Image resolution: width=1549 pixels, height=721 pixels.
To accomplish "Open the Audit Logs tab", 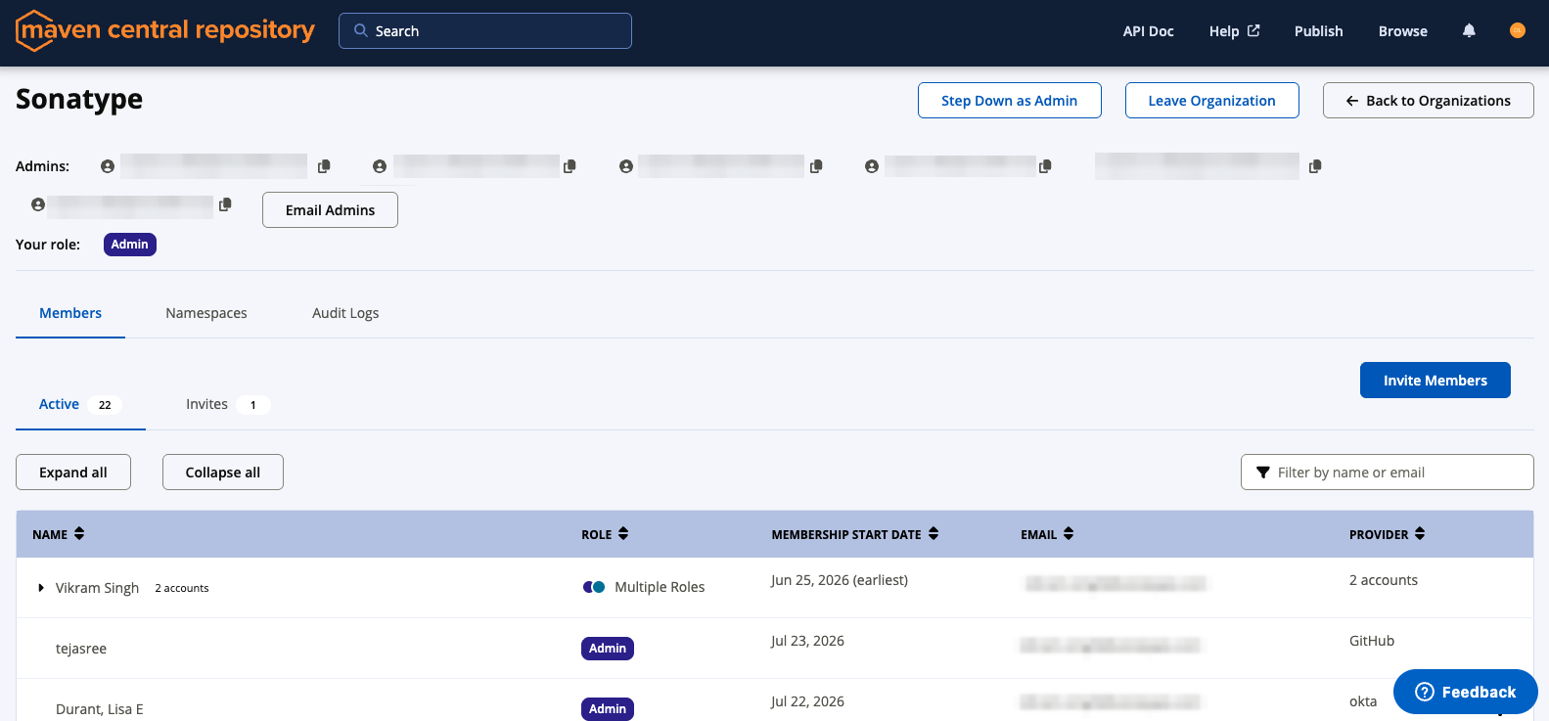I will click(x=345, y=313).
